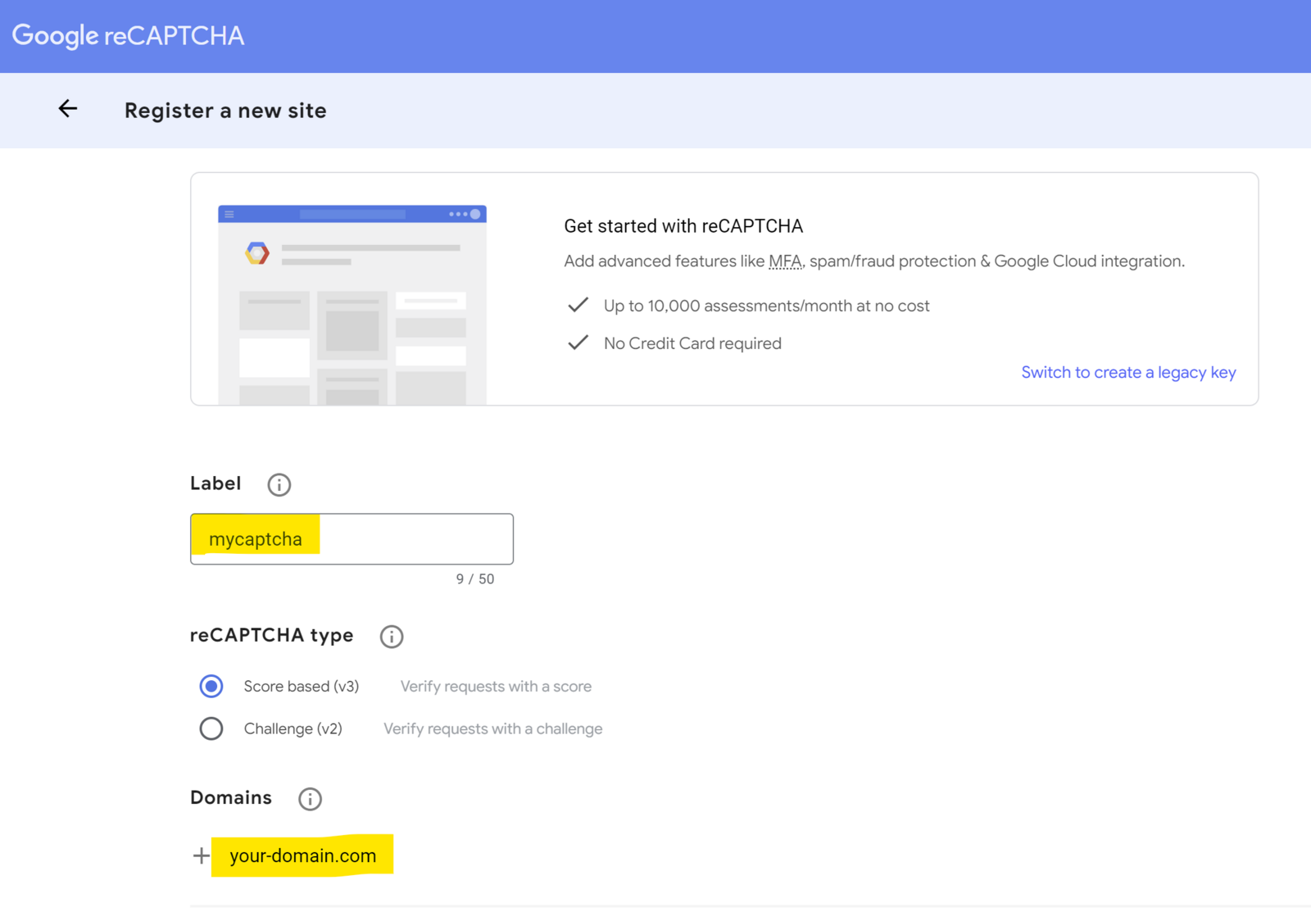Click the Get started with reCAPTCHA title
The width and height of the screenshot is (1311, 921).
(683, 226)
